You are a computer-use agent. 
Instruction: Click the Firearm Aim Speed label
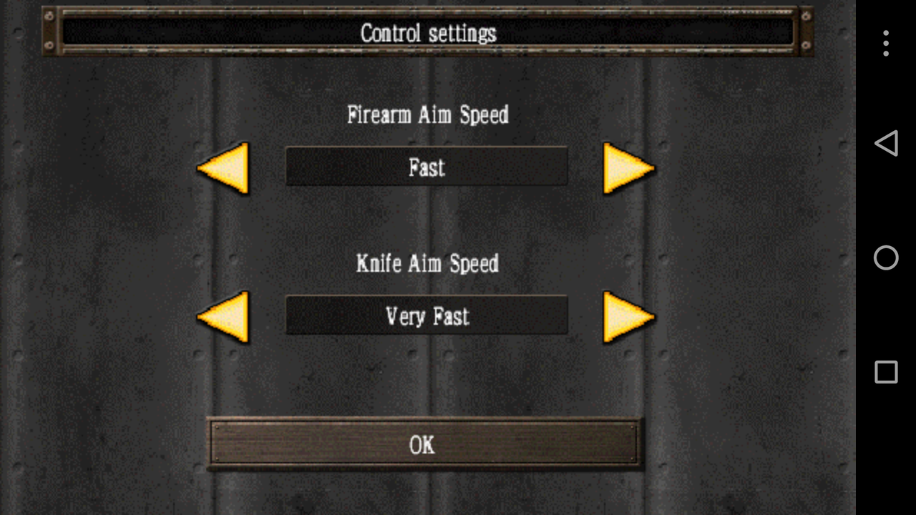(x=428, y=115)
